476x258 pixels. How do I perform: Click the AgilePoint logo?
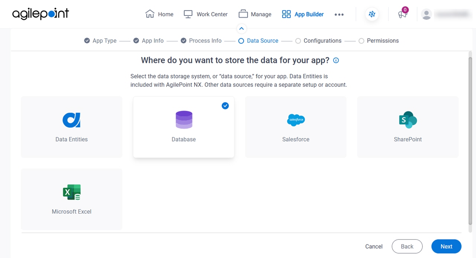[x=41, y=14]
